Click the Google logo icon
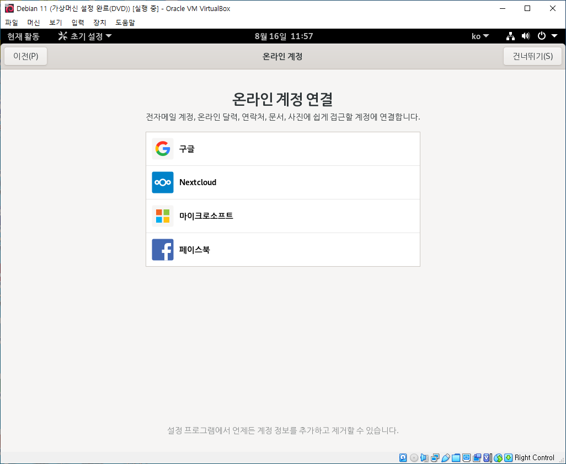Viewport: 566px width, 464px height. pyautogui.click(x=162, y=149)
